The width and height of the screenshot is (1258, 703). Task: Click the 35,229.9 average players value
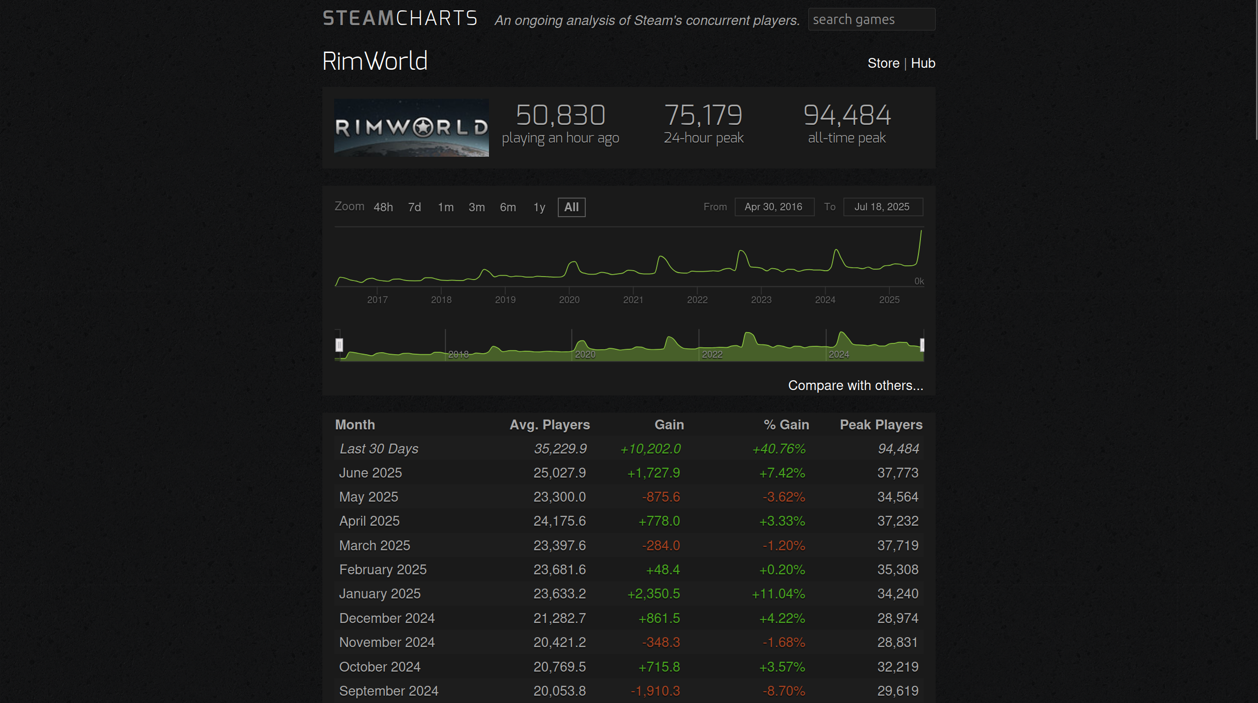[x=560, y=449]
